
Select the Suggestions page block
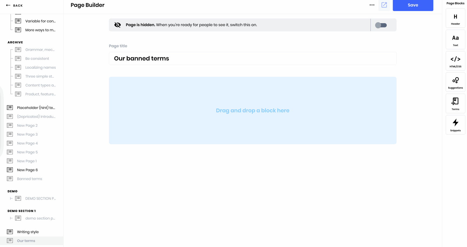tap(455, 82)
